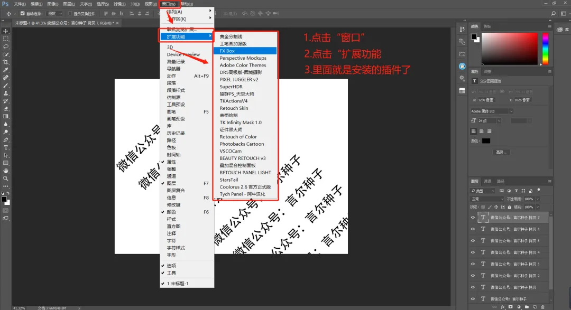Click the Y position field 1026 像素
Viewport: 571px width, 310px height.
click(x=523, y=100)
